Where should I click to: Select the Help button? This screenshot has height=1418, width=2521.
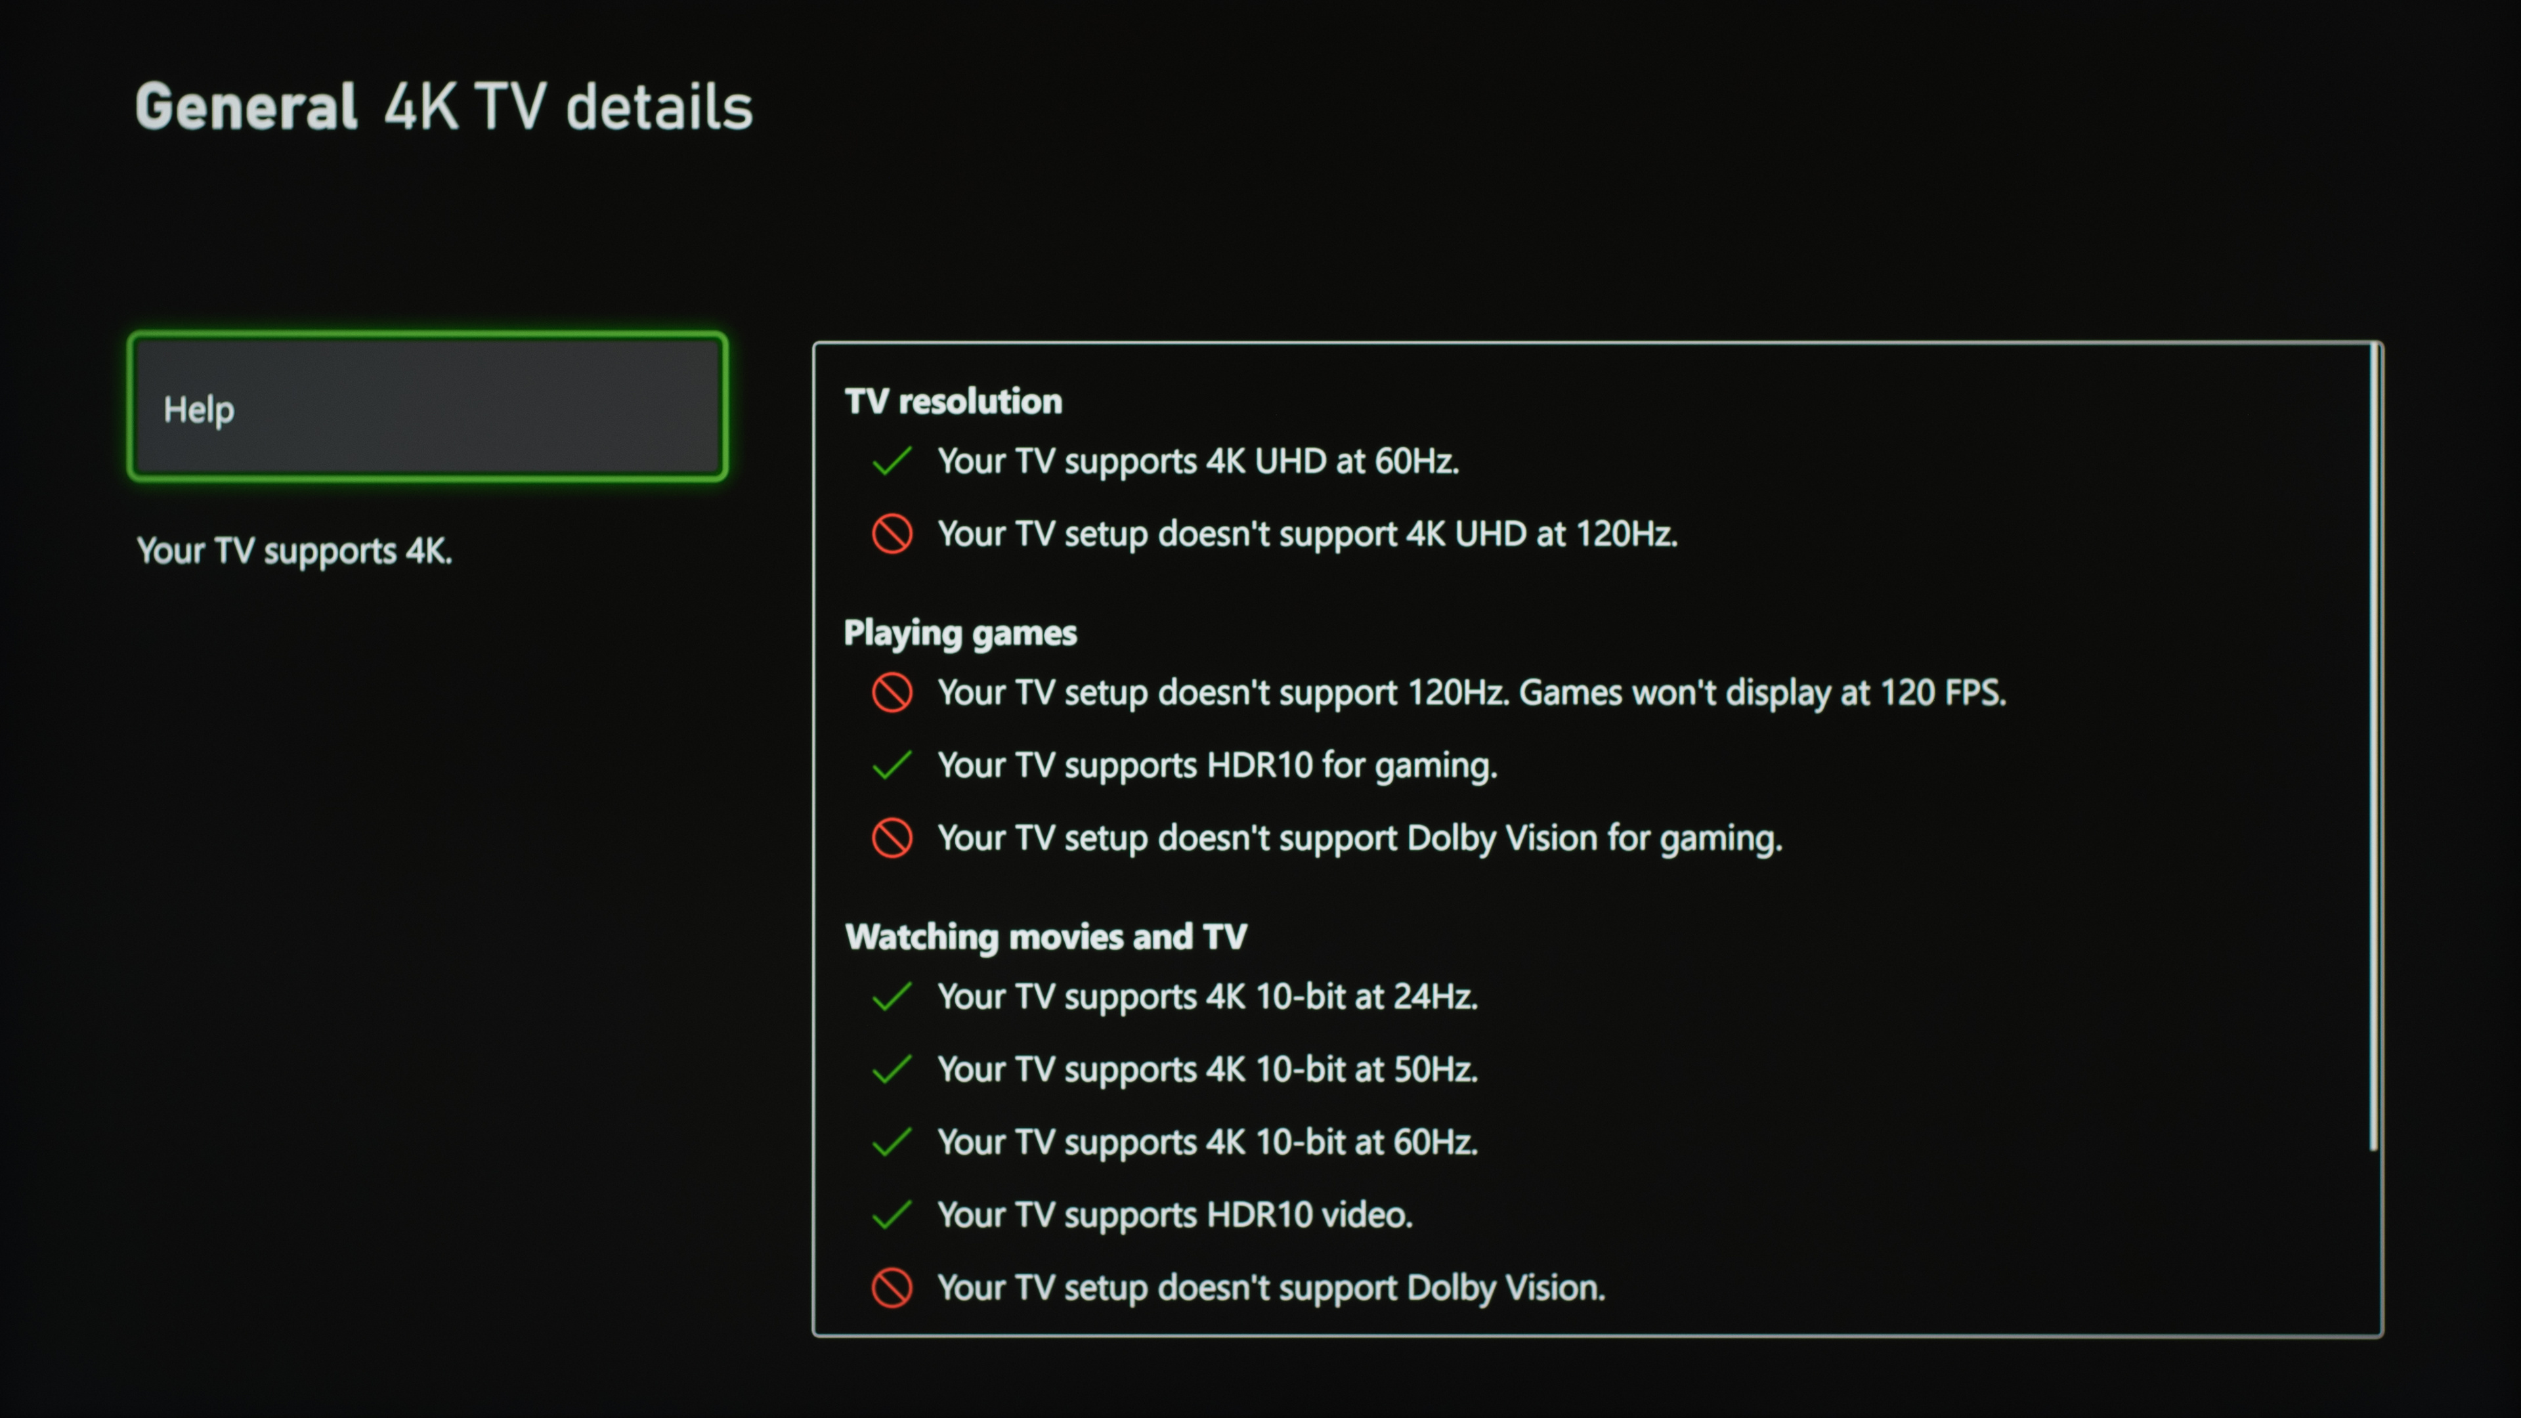pos(427,407)
